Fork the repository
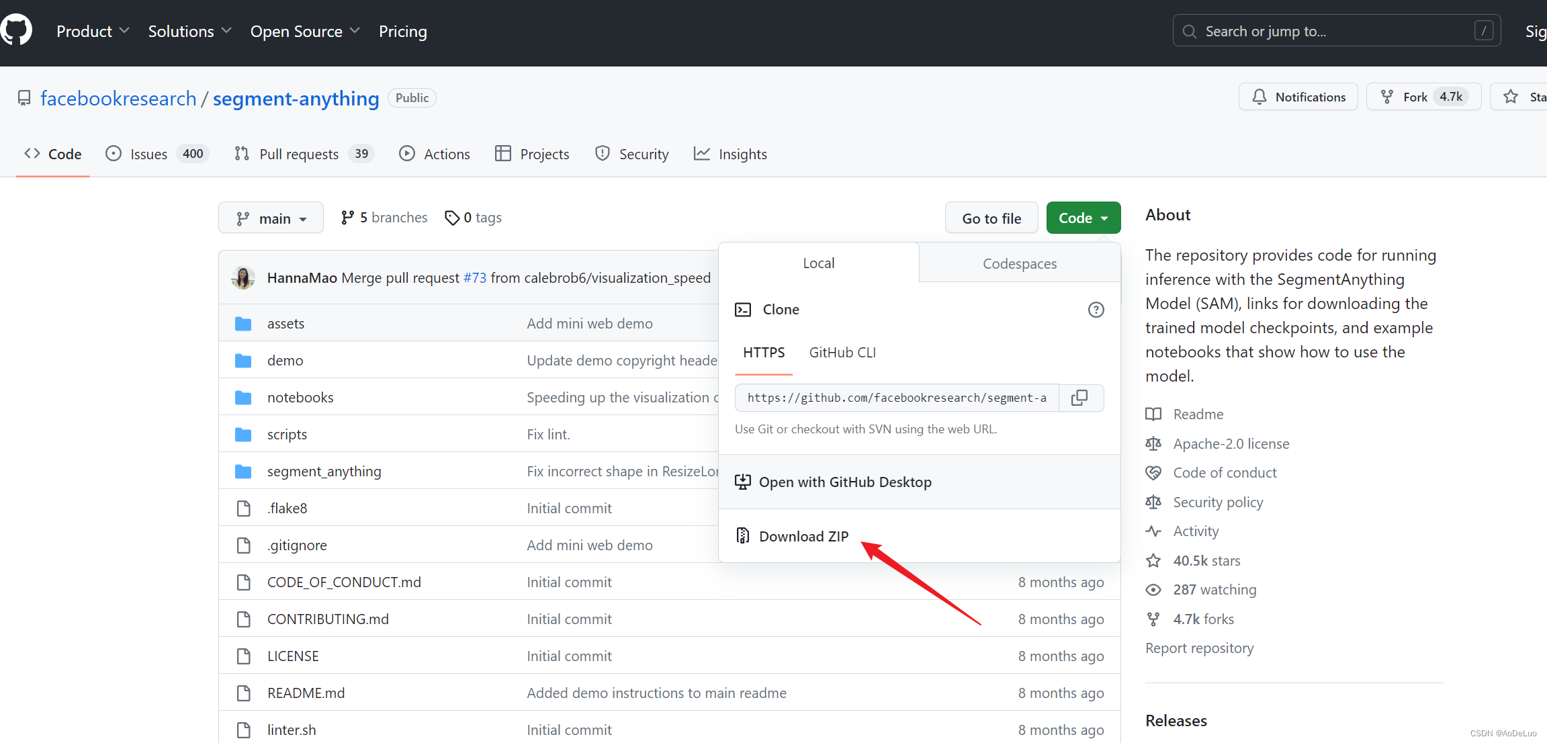Viewport: 1547px width, 743px height. pos(1423,97)
